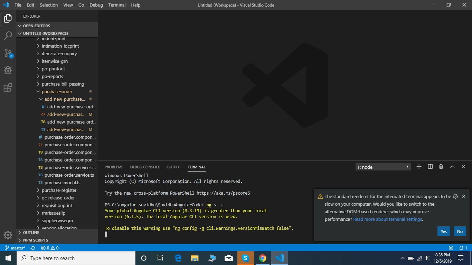
Task: Open the Search view in activity bar
Action: tap(8, 35)
